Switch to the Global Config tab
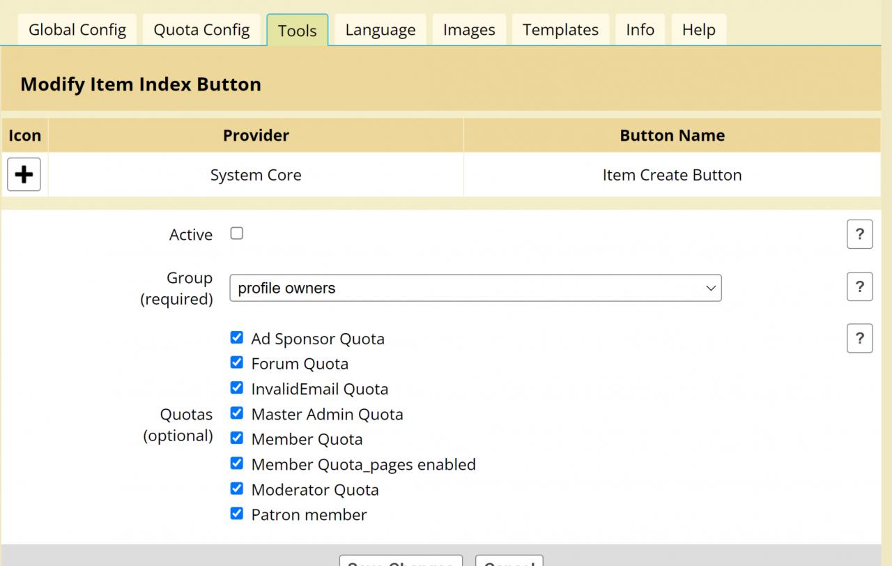 coord(77,30)
